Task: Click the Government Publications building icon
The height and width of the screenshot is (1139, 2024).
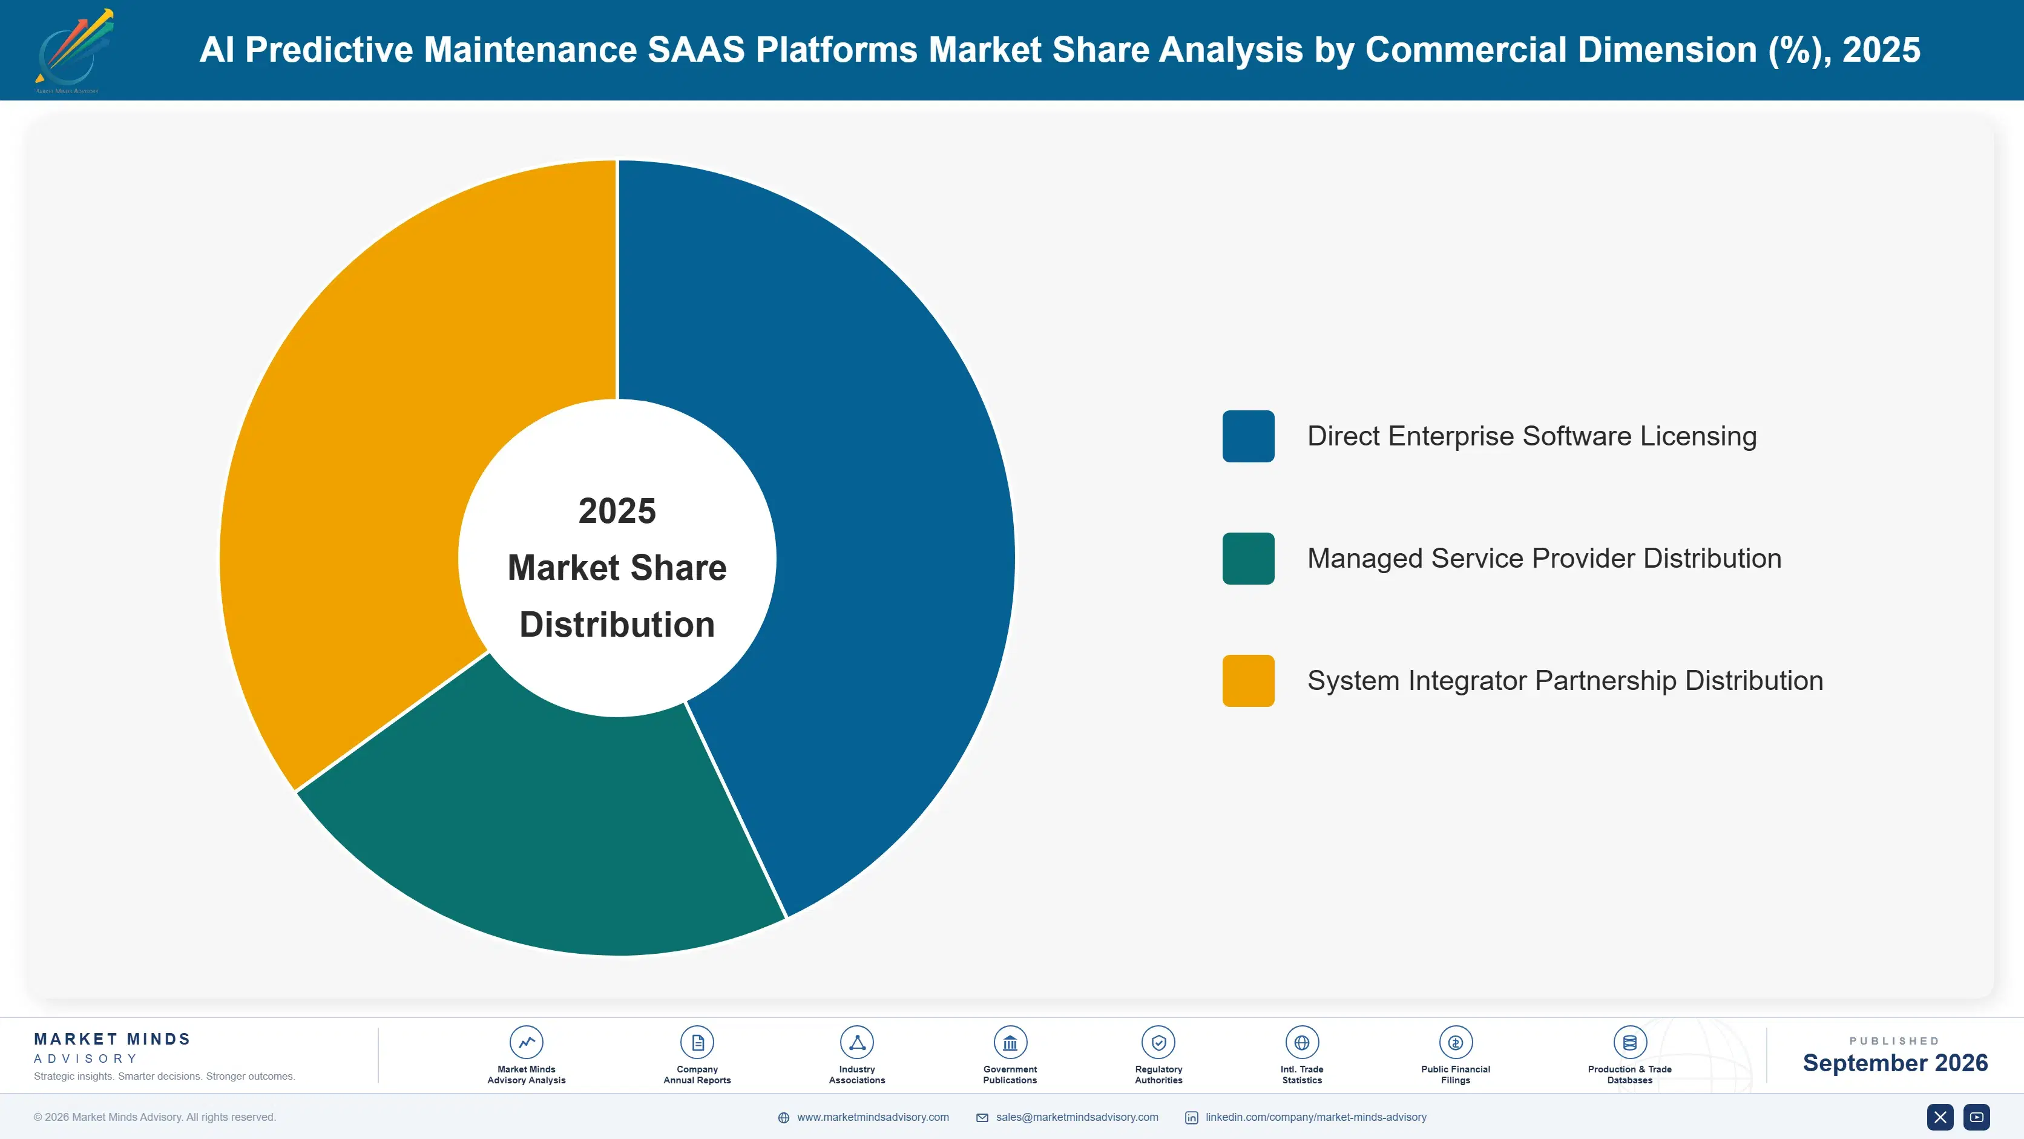Action: click(x=1010, y=1042)
